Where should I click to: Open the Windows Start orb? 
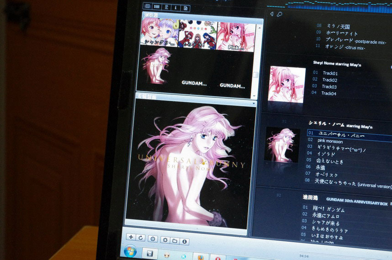click(130, 251)
